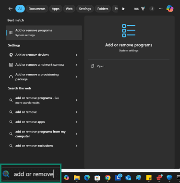Click the list icon beside Add or remove programs
The image size is (180, 183).
(11, 33)
